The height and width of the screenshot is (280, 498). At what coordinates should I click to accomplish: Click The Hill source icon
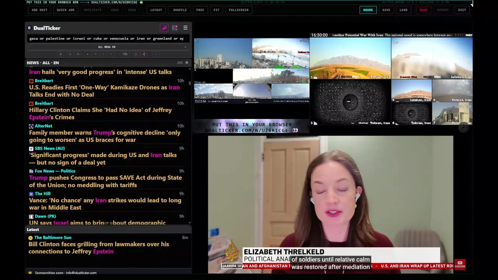(x=31, y=194)
